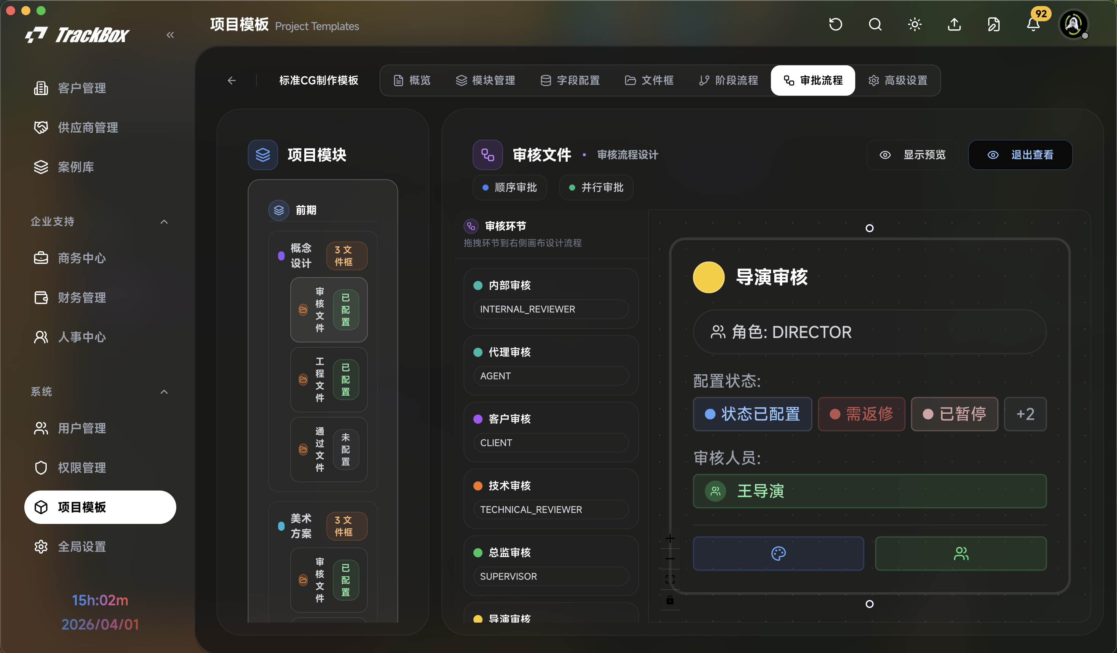Go back using the left arrow

coord(231,80)
